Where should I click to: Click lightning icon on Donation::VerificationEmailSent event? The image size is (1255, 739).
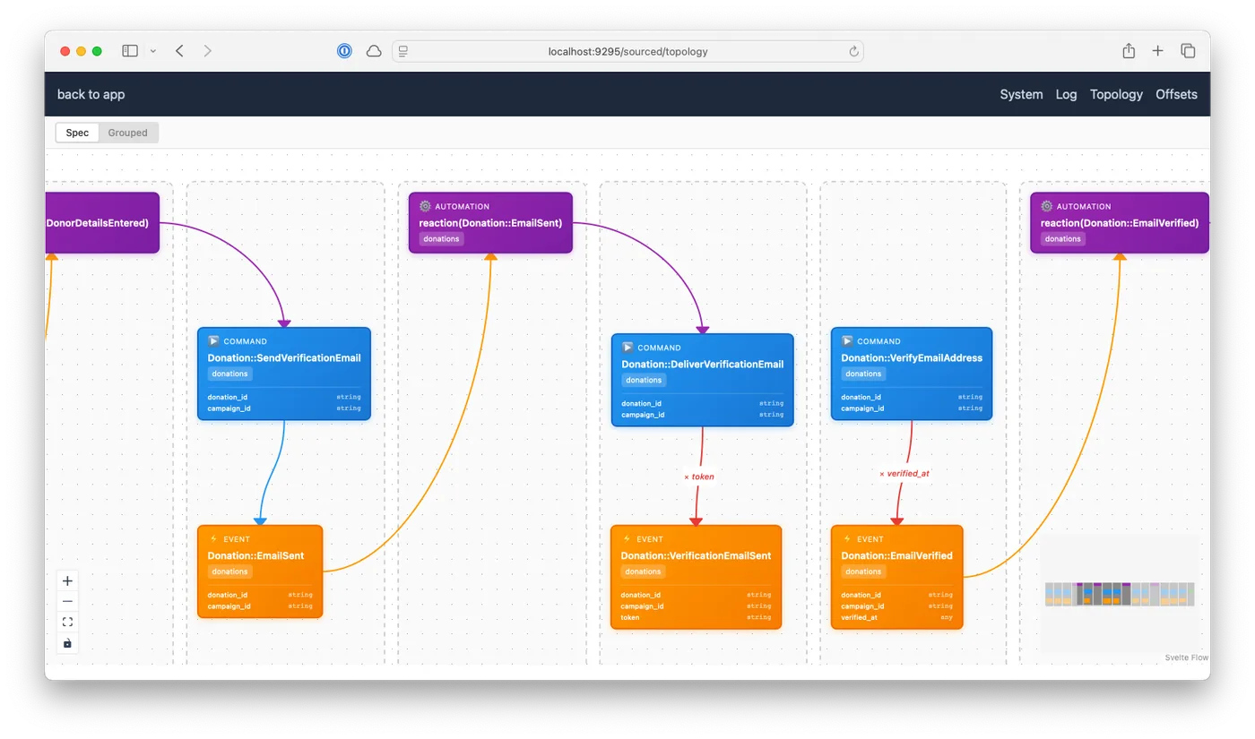(627, 539)
